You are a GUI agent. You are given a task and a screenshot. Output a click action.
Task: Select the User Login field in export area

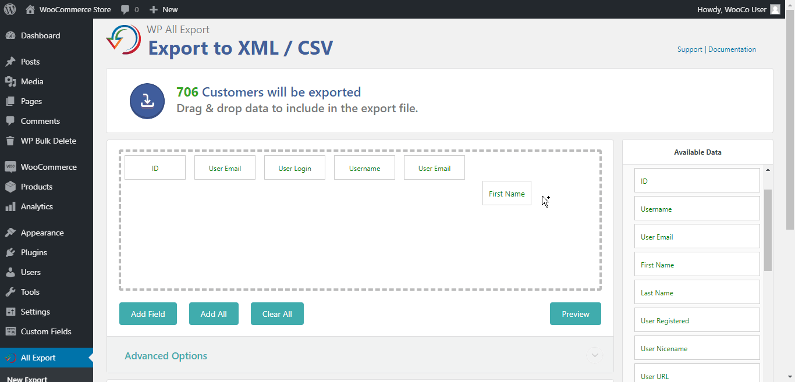[294, 167]
